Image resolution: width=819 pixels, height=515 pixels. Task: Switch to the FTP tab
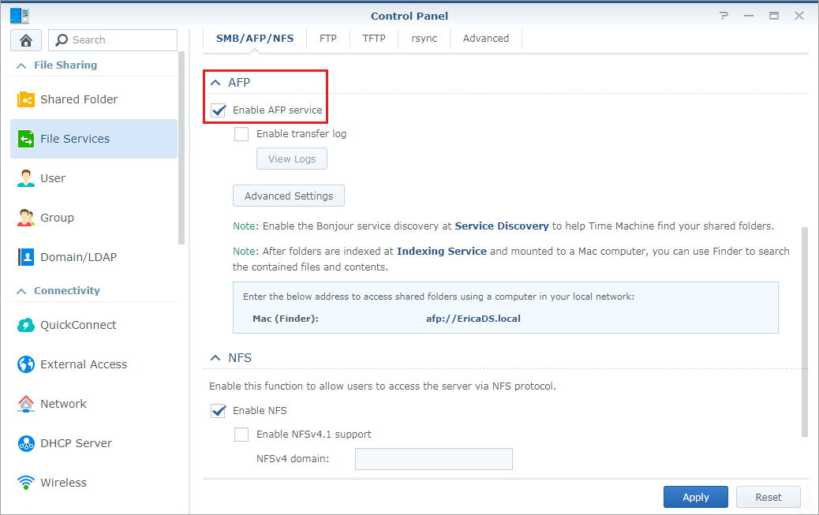pyautogui.click(x=328, y=39)
